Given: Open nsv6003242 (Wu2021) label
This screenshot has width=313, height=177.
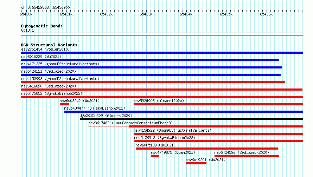Looking at the screenshot, I should point(79,101).
